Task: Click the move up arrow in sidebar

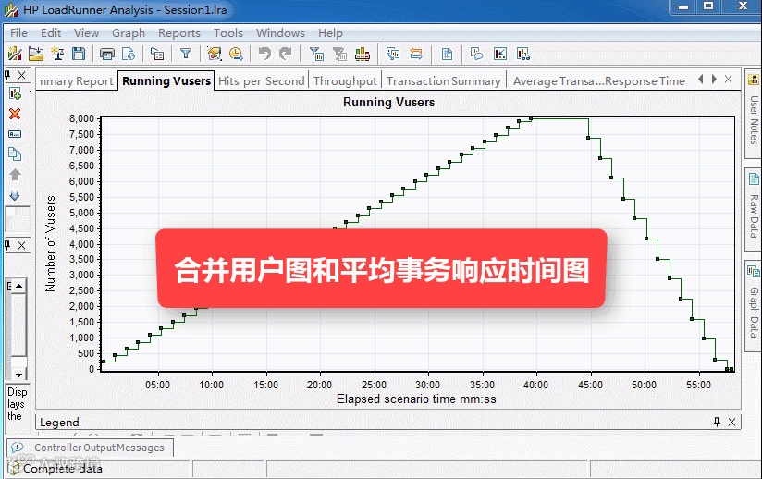Action: click(x=15, y=175)
